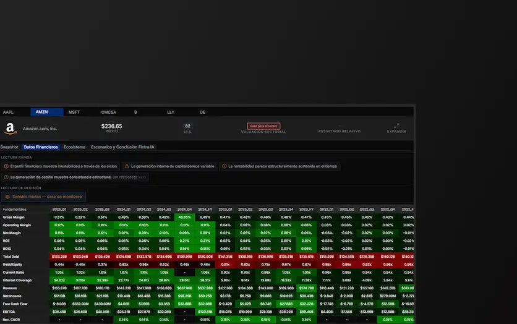Go to the Ecosistema tab

pyautogui.click(x=74, y=147)
